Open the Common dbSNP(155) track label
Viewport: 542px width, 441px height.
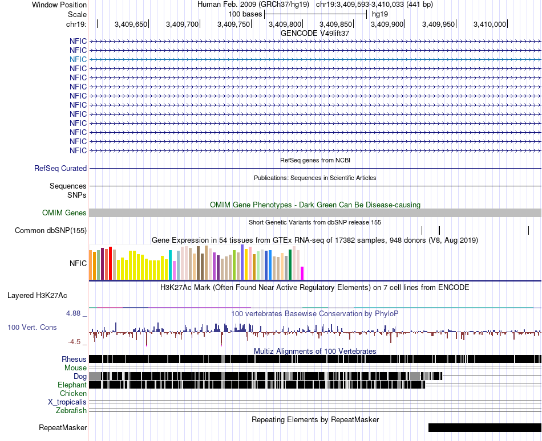tap(50, 231)
